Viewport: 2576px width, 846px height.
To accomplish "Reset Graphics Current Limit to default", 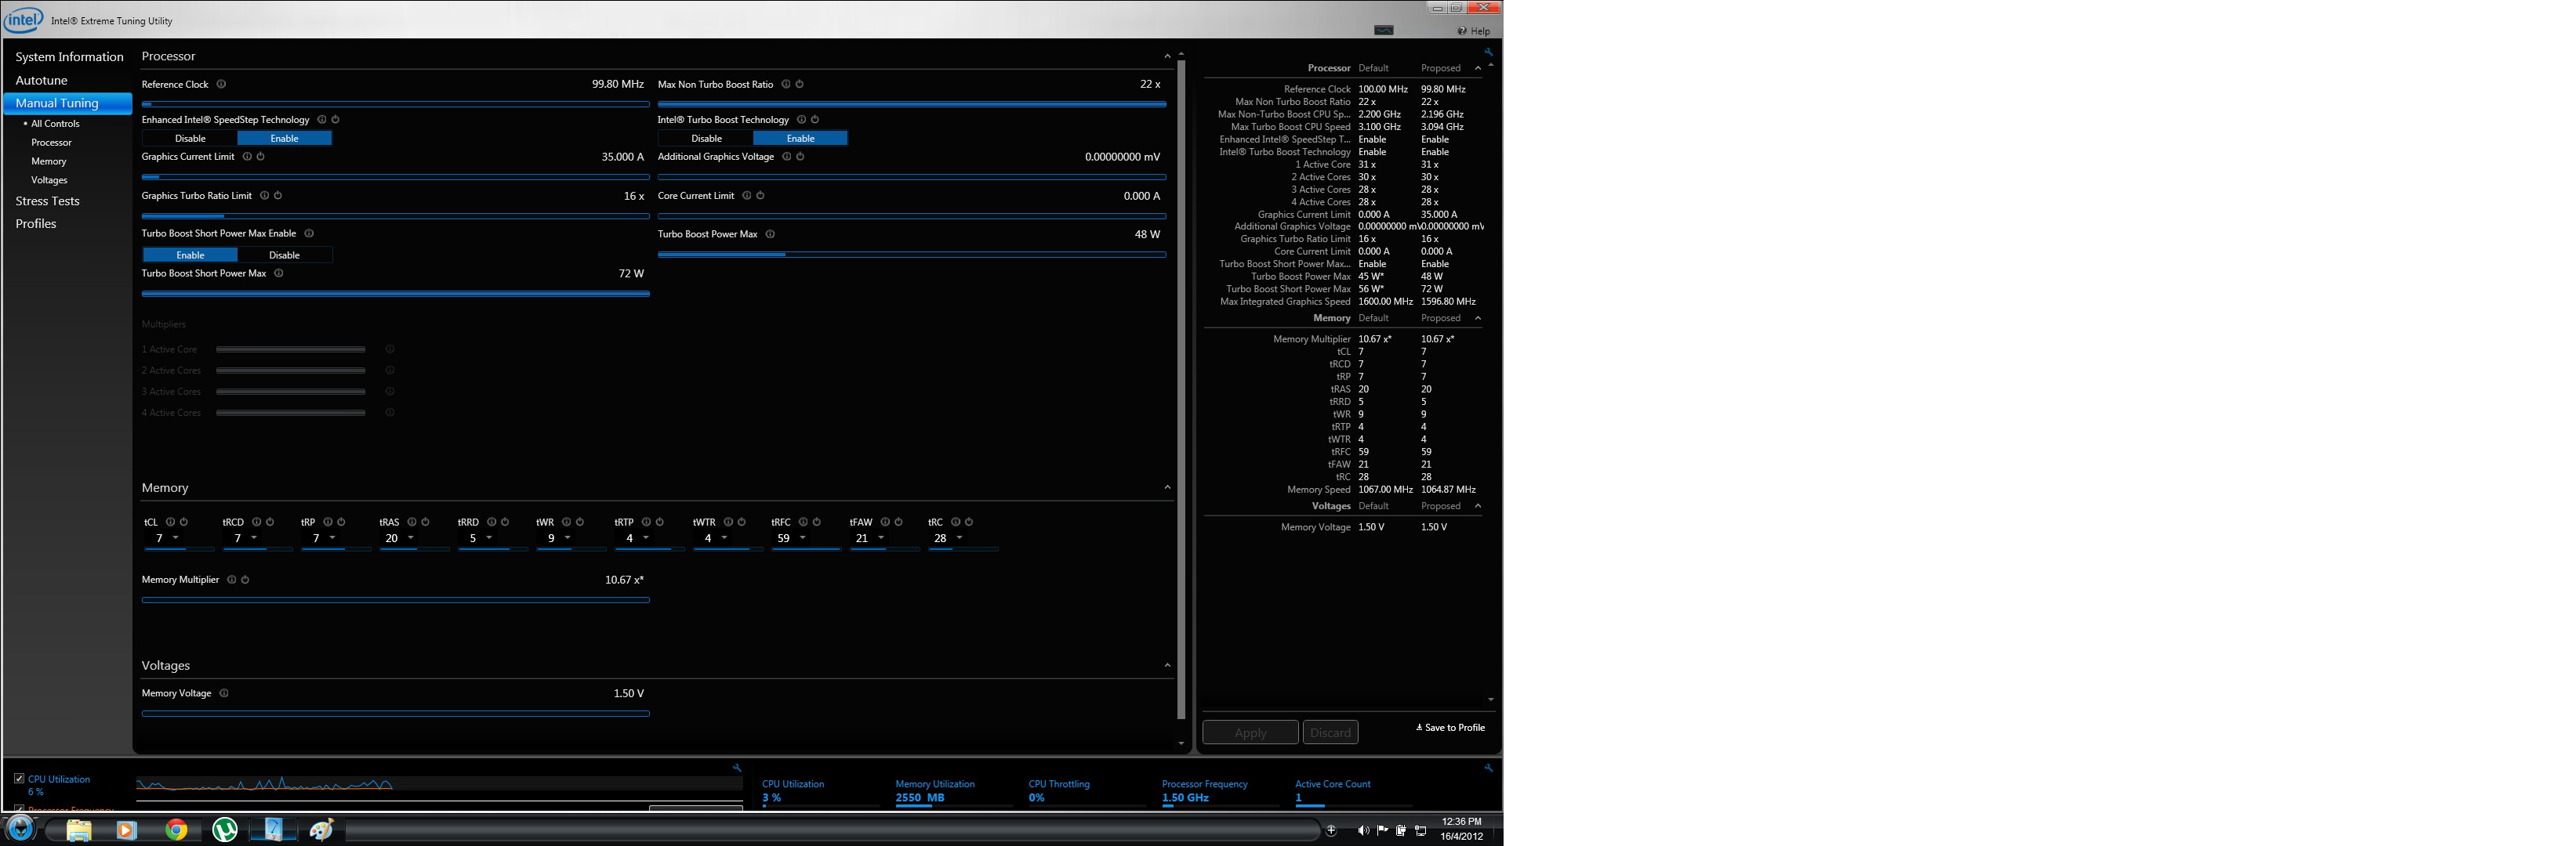I will [260, 157].
